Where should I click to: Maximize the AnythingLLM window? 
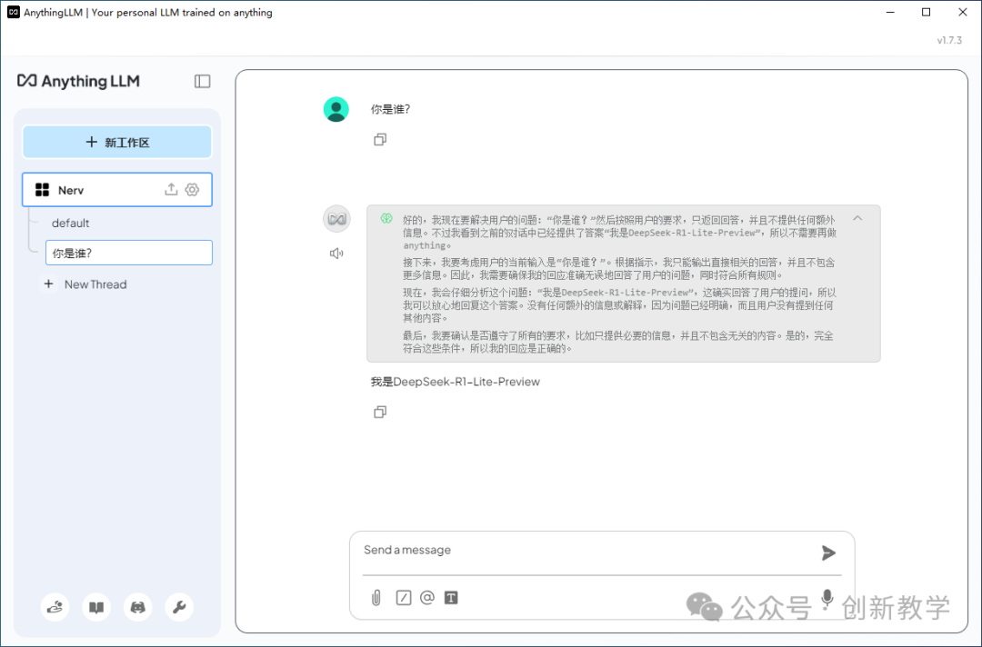927,12
